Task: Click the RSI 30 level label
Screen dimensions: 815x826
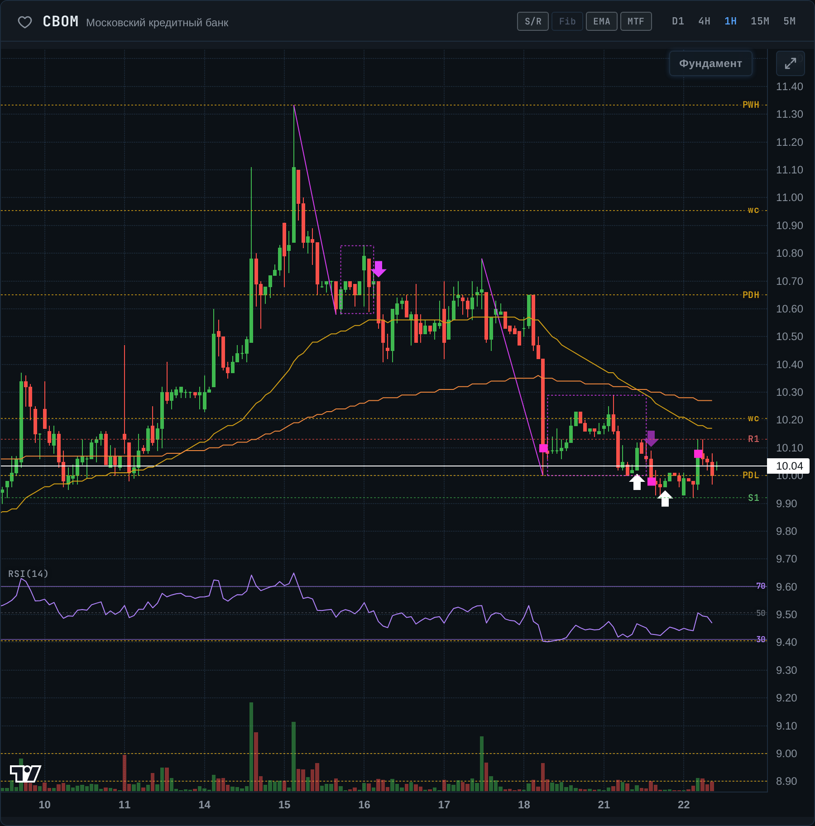Action: point(761,639)
